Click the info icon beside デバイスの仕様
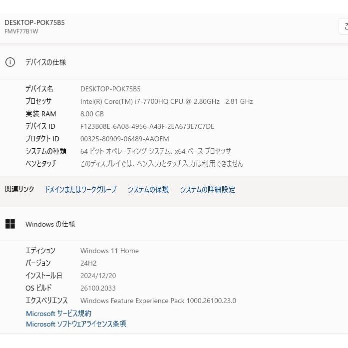 pyautogui.click(x=10, y=62)
